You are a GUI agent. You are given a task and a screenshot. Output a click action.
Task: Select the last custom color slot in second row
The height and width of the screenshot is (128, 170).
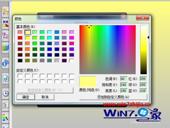72,81
